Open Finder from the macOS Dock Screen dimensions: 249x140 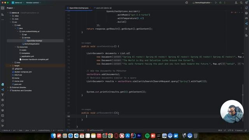53,136
